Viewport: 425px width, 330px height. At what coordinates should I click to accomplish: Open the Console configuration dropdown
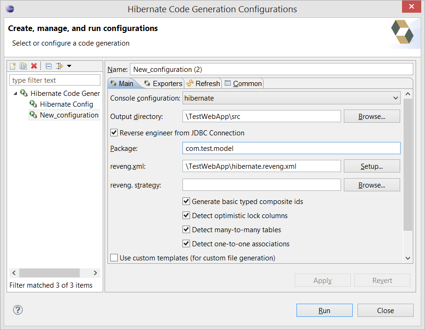[x=291, y=98]
